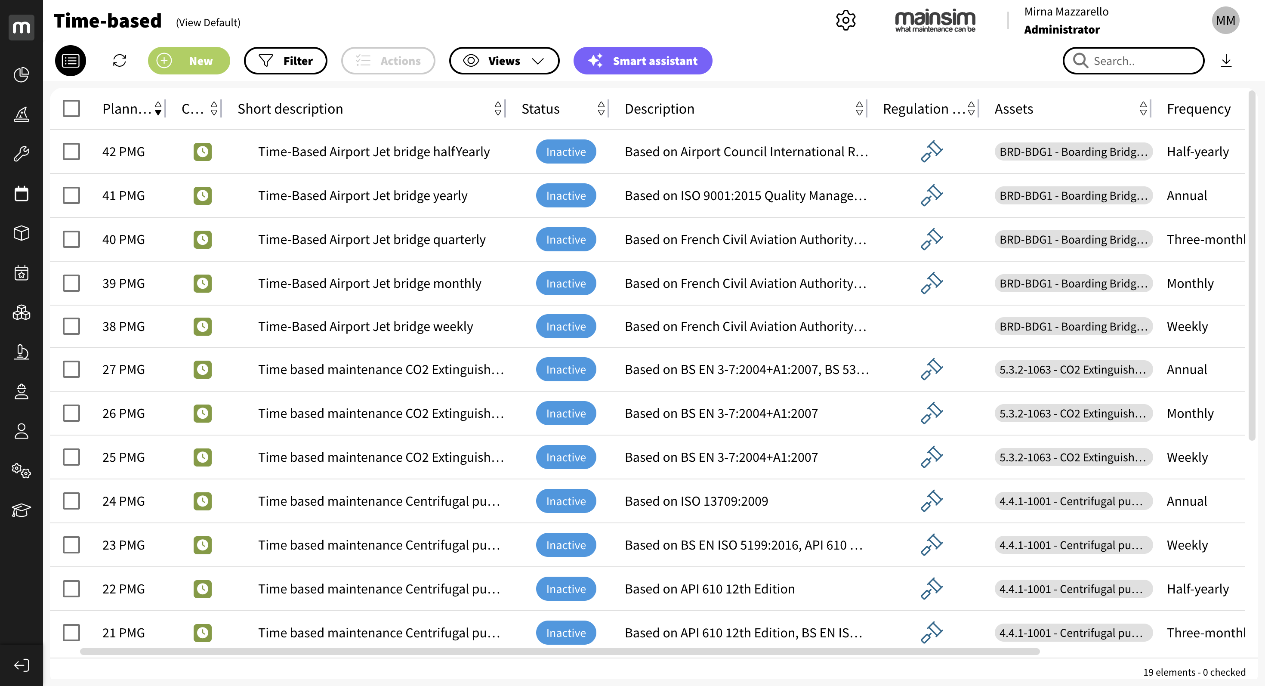Screen dimensions: 1265x686
Task: Open the pie chart dashboard from the sidebar
Action: coord(22,74)
